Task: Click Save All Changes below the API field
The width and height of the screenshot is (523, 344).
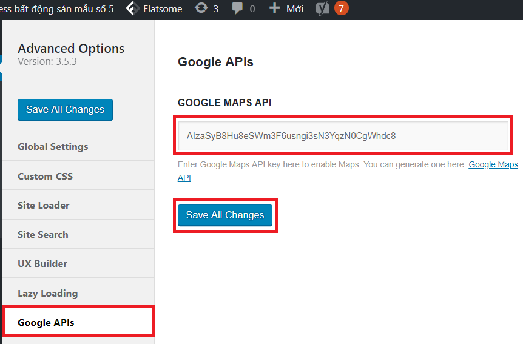Action: [x=225, y=215]
